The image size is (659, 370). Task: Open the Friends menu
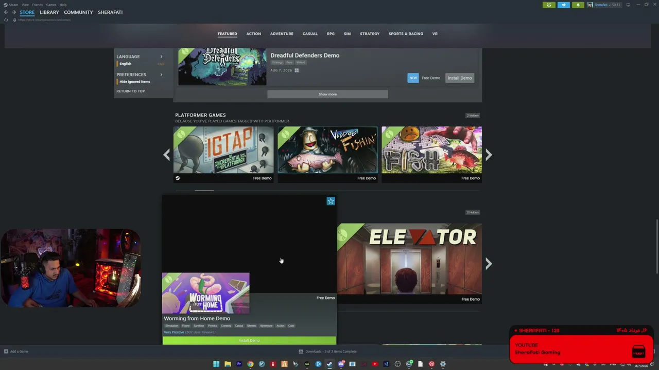pyautogui.click(x=37, y=5)
